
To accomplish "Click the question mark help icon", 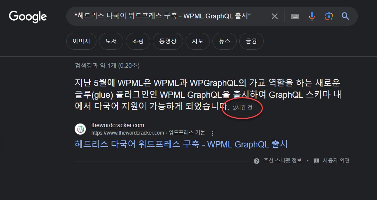I will point(257,161).
